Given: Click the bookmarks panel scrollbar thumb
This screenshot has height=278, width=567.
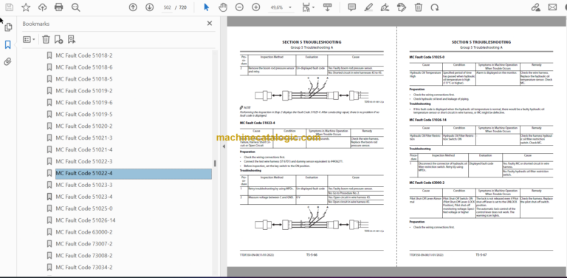Looking at the screenshot, I should point(215,163).
